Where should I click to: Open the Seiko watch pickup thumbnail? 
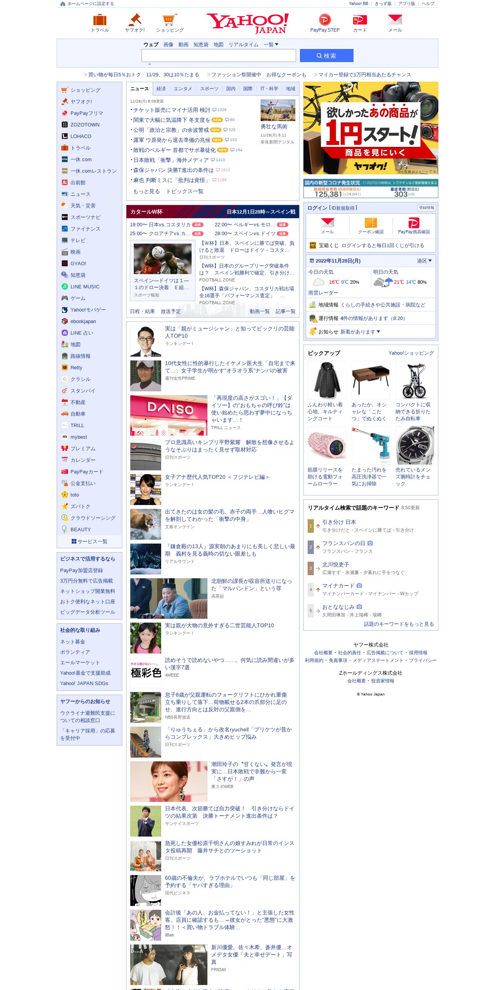click(415, 445)
